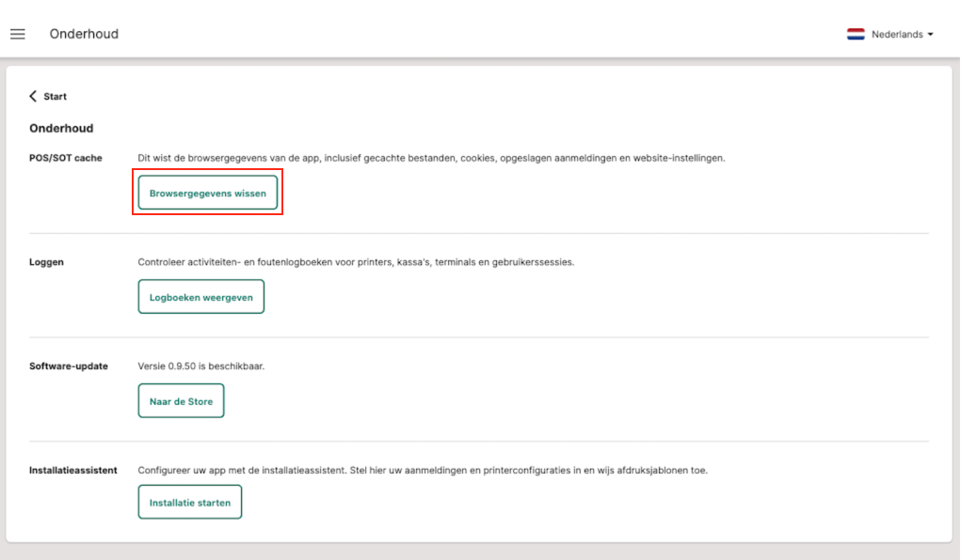The width and height of the screenshot is (961, 560).
Task: Click the POS/SOT cache label
Action: [x=66, y=158]
